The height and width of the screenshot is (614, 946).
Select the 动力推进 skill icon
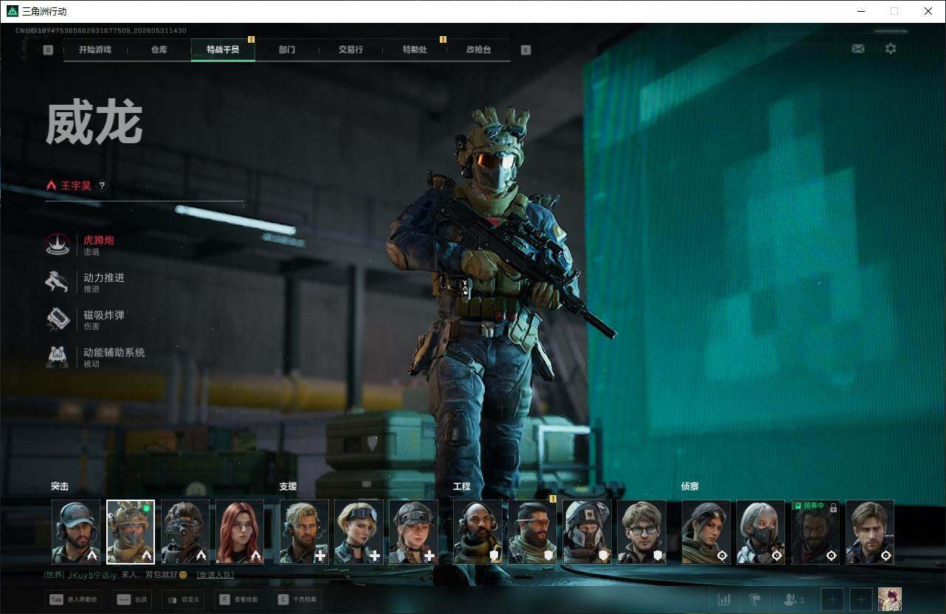point(58,283)
